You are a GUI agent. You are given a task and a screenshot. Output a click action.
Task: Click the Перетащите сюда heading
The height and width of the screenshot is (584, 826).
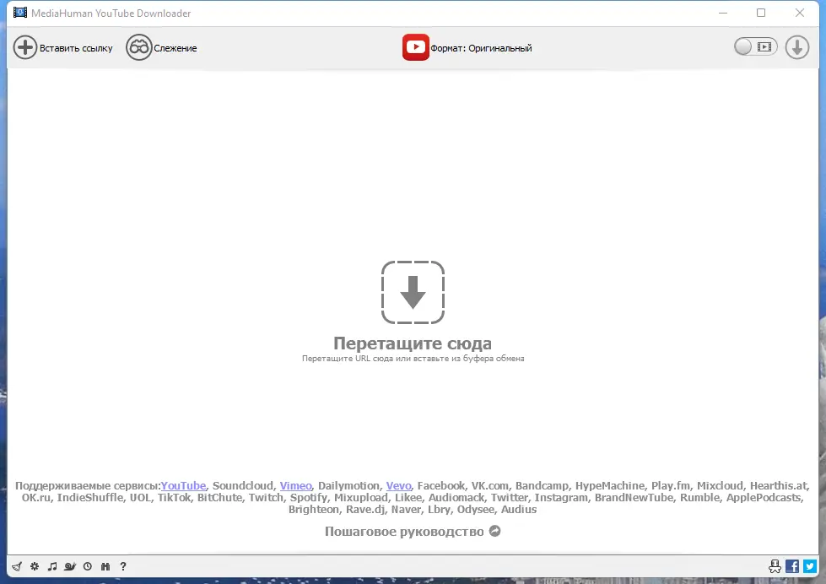tap(413, 343)
